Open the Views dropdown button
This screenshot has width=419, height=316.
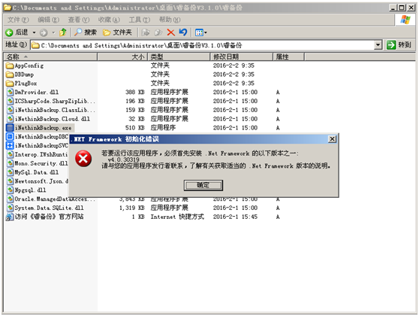tap(201, 32)
